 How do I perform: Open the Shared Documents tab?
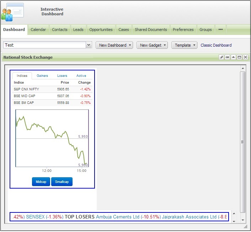[x=151, y=30]
